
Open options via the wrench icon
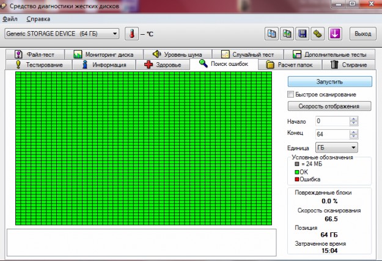(317, 33)
